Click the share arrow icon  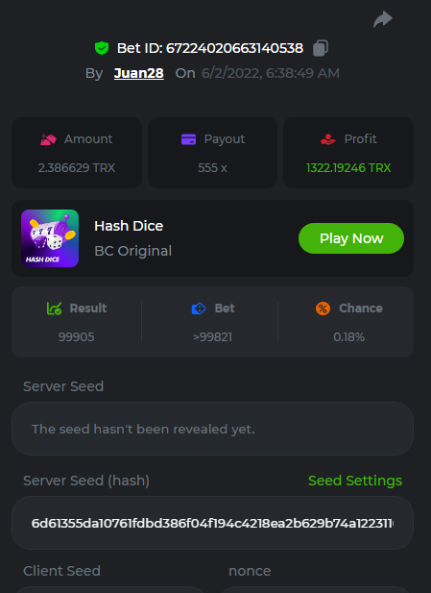383,19
